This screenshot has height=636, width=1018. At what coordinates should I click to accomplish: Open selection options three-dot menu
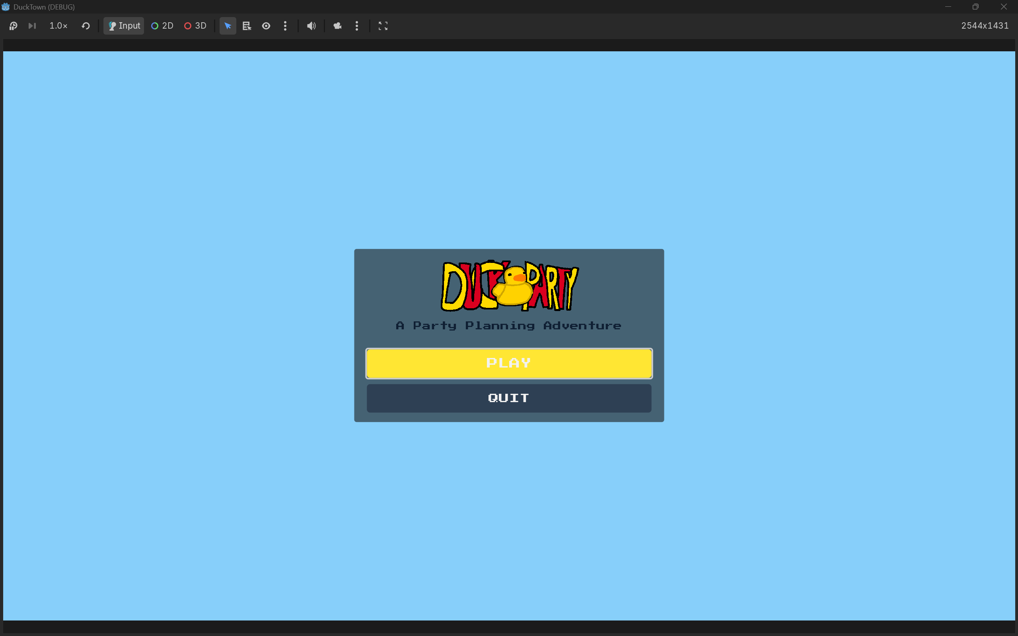[285, 26]
